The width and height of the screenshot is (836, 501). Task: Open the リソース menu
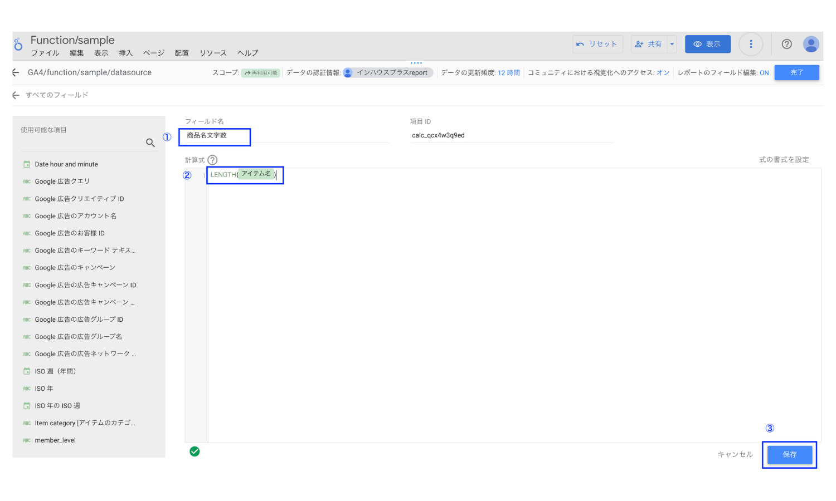[213, 53]
